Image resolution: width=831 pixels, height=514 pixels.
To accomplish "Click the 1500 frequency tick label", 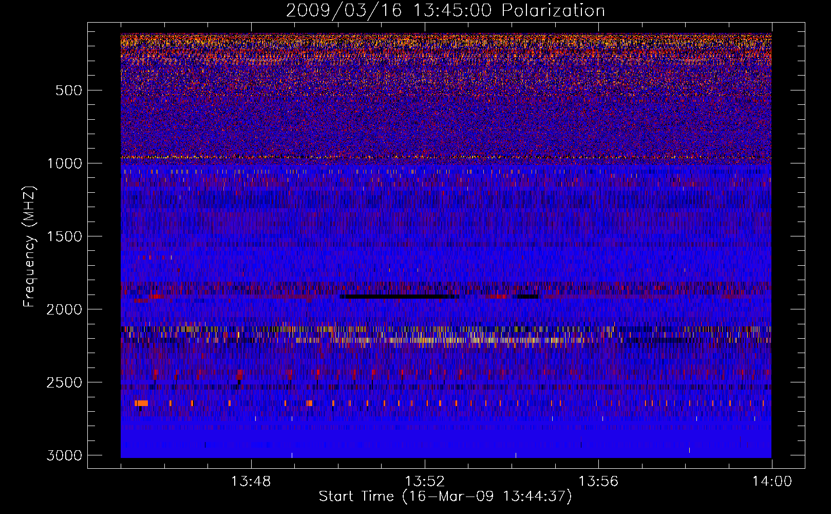I will click(x=64, y=236).
